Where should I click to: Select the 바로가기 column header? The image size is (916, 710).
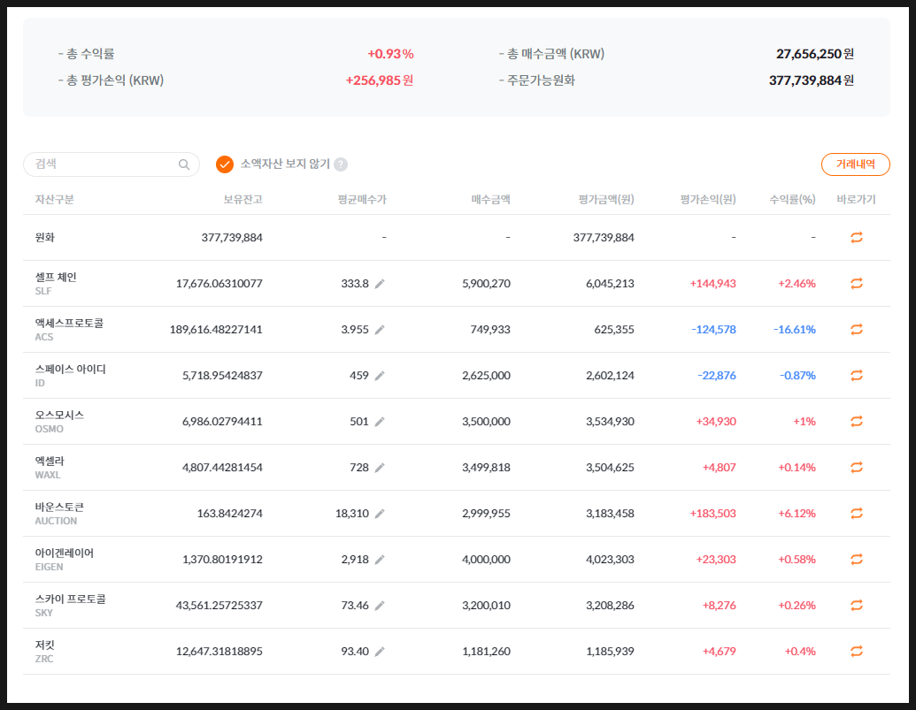click(x=856, y=200)
